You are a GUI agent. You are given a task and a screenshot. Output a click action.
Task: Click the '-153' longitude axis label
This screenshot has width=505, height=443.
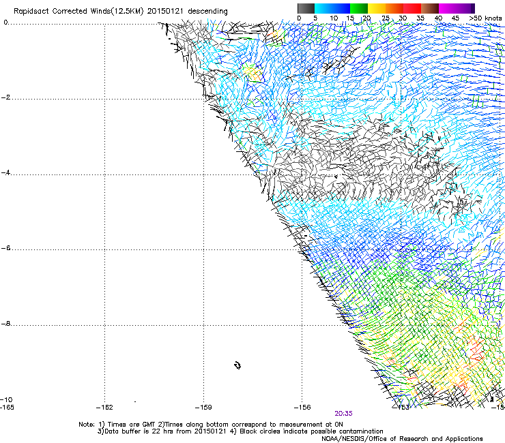pyautogui.click(x=401, y=408)
